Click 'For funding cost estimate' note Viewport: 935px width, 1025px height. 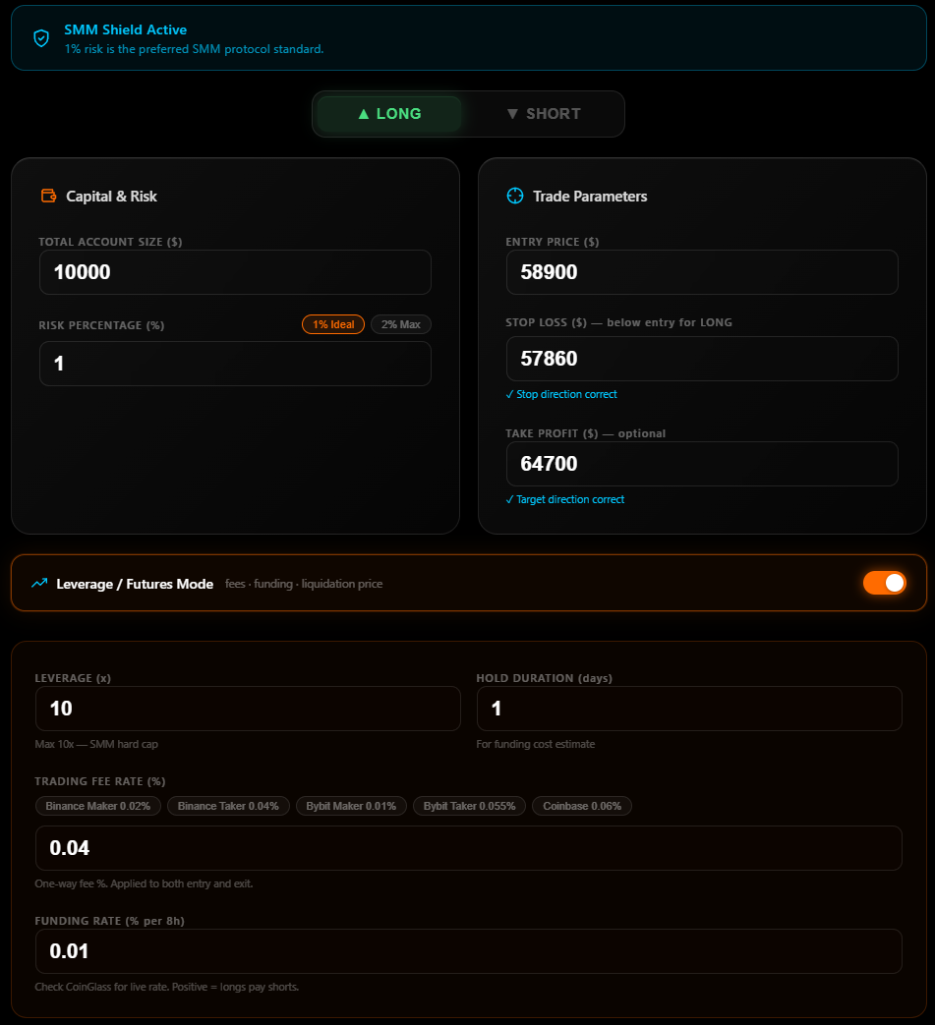536,744
